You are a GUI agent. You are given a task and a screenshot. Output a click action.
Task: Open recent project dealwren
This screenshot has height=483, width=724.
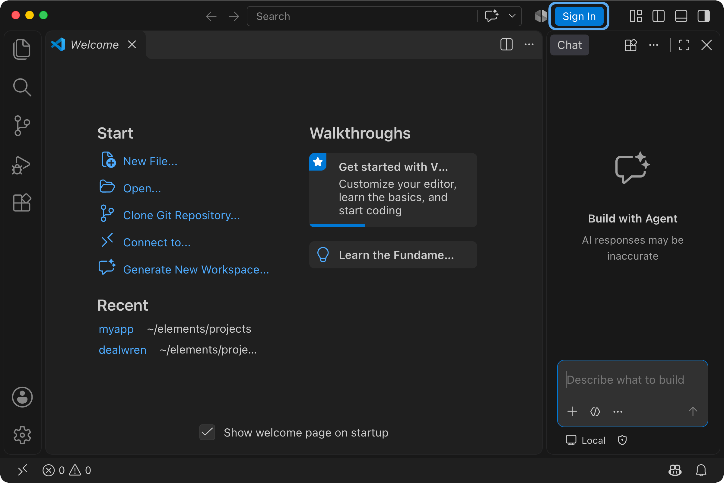coord(122,350)
